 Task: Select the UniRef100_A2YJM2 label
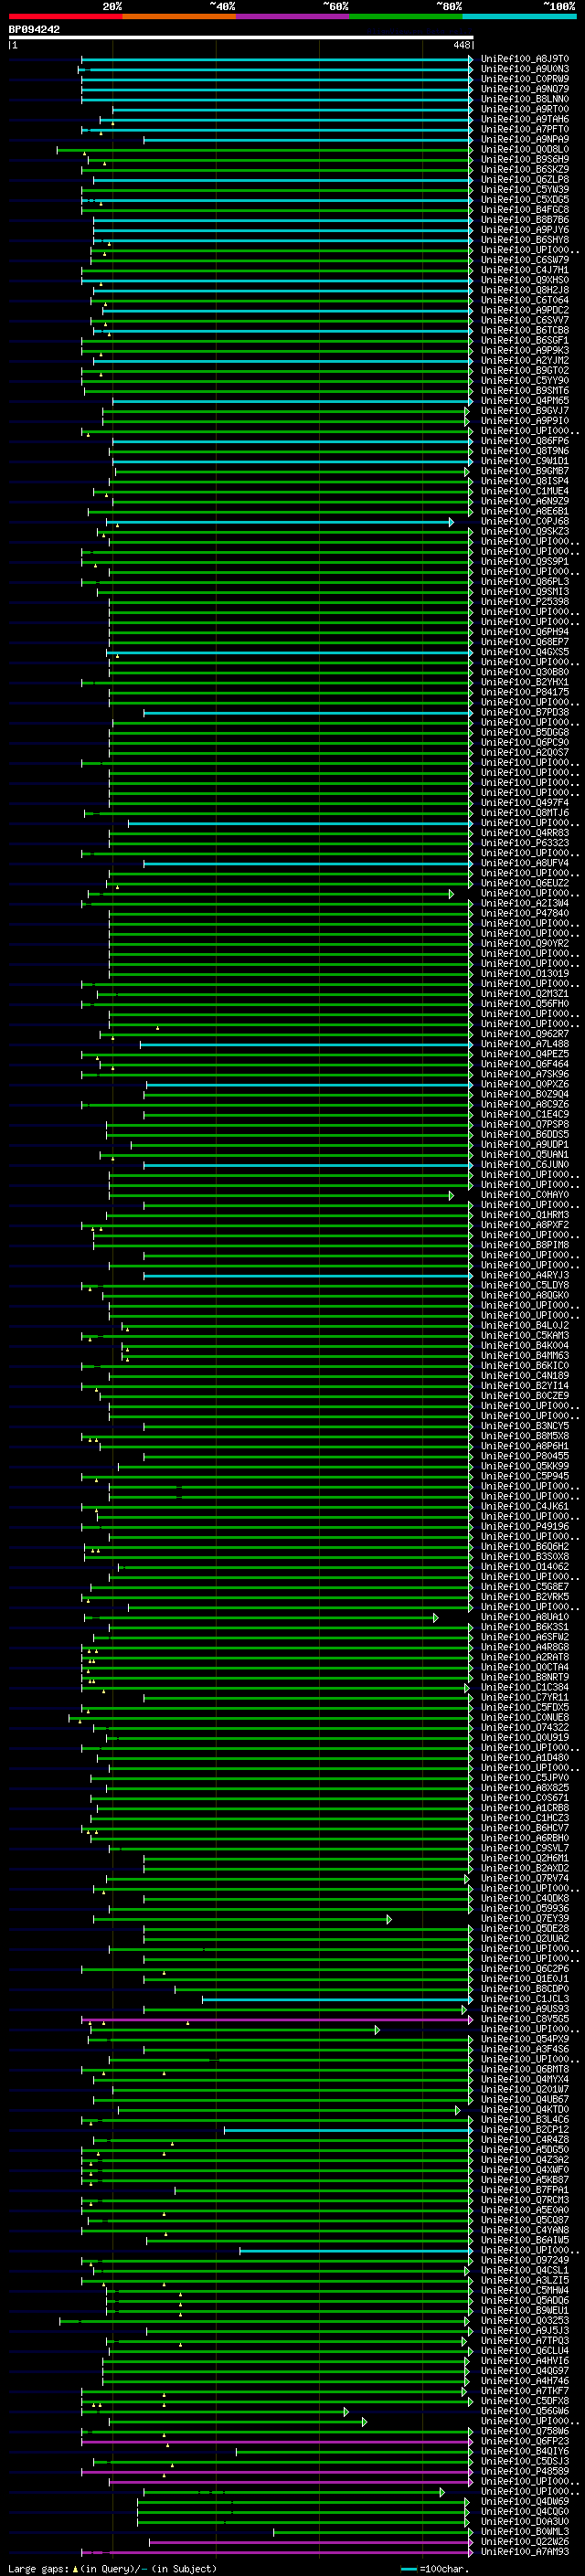[x=525, y=360]
